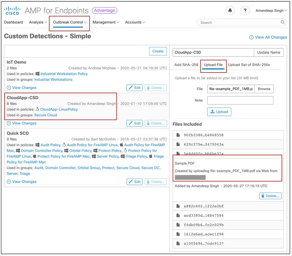
Task: Click the file icon for hash 1612e6ed…acec1f98
Action: click(x=178, y=234)
